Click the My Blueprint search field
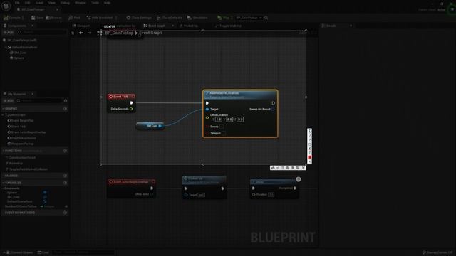 39,101
